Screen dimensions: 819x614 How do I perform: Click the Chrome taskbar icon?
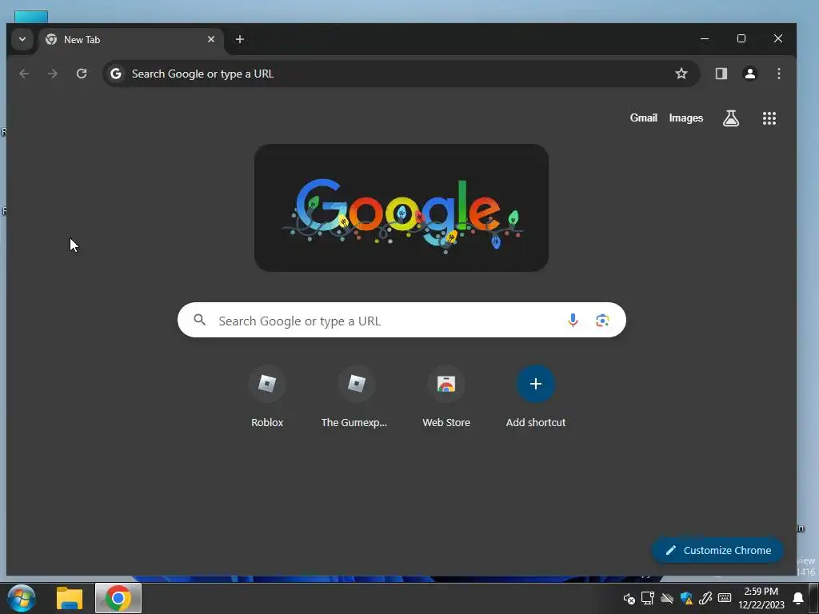click(x=118, y=598)
